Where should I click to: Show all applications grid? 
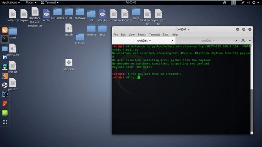[5, 122]
